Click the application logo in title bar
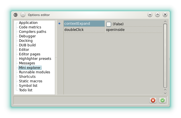Viewport: 181px width, 118px height. point(16,15)
